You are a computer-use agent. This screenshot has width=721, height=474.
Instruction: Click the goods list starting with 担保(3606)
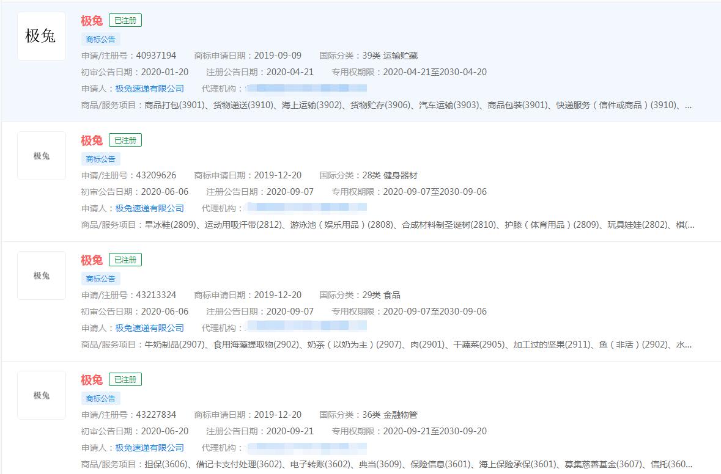point(418,464)
